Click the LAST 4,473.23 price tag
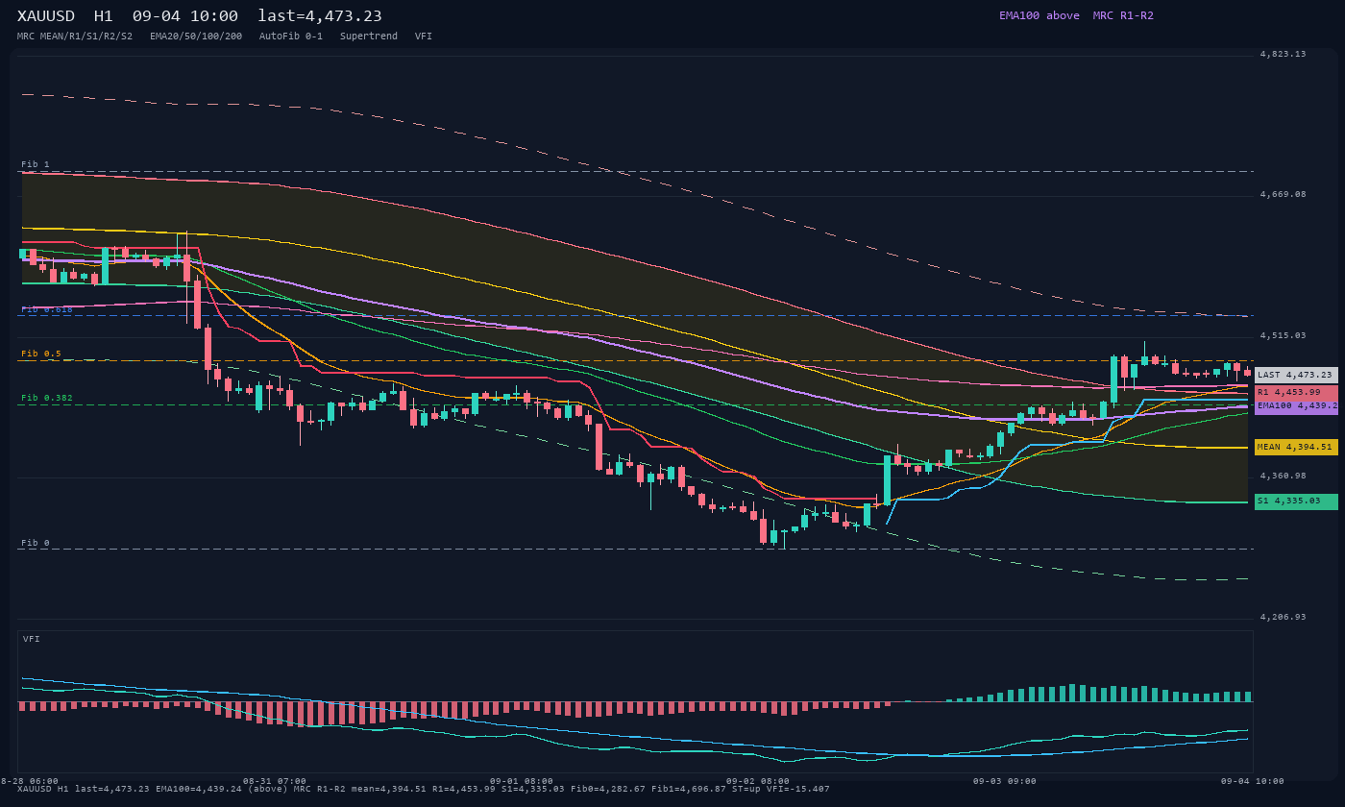This screenshot has width=1345, height=807. tap(1296, 375)
